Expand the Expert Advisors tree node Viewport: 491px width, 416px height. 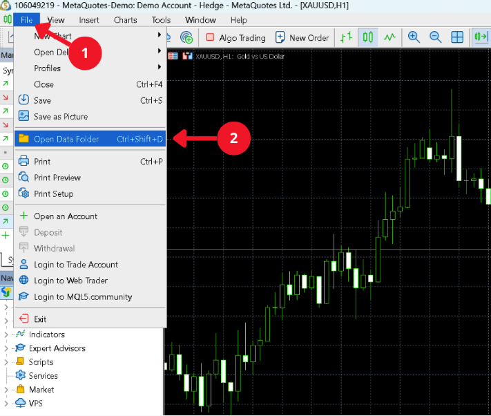click(x=6, y=348)
